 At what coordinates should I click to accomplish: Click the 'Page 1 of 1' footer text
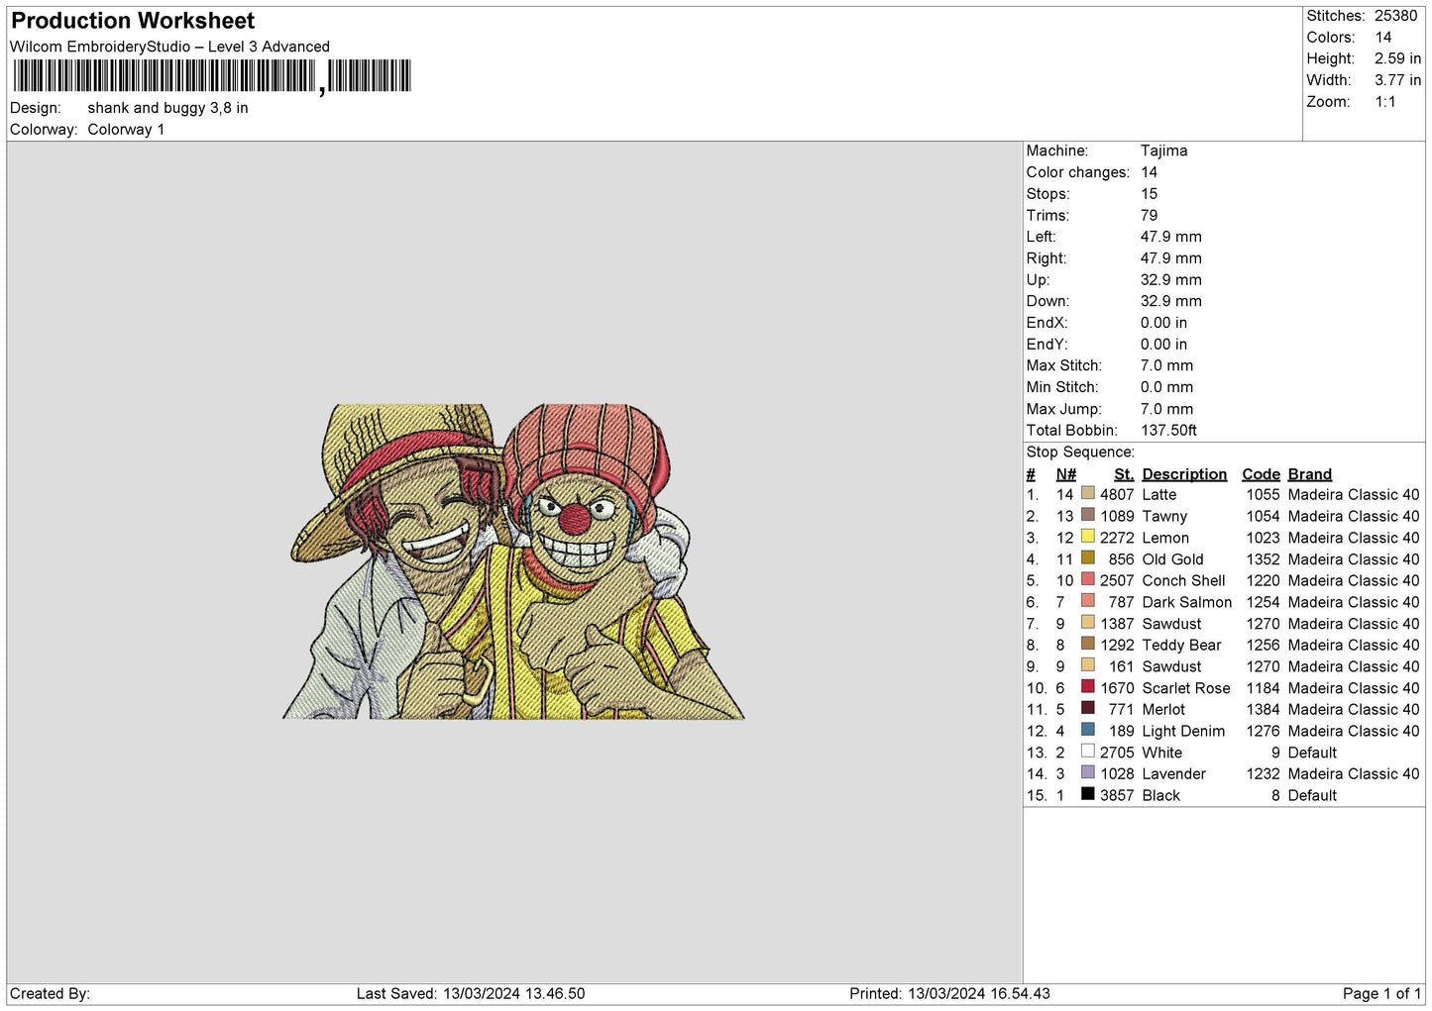point(1381,993)
